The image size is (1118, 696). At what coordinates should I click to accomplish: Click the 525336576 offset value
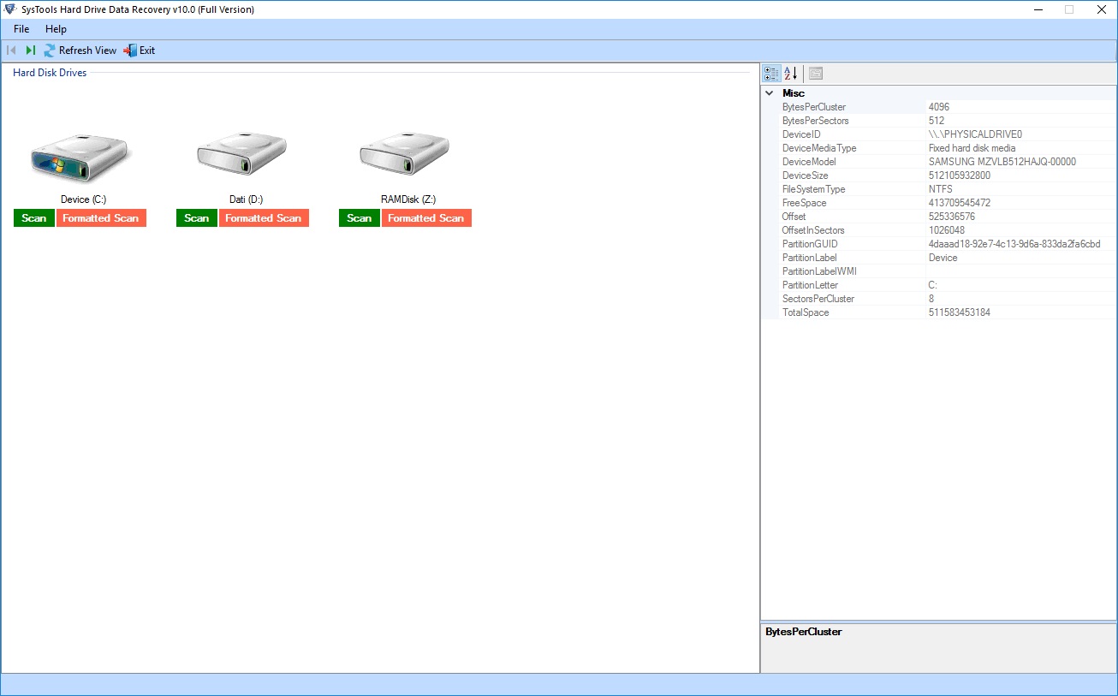click(952, 217)
